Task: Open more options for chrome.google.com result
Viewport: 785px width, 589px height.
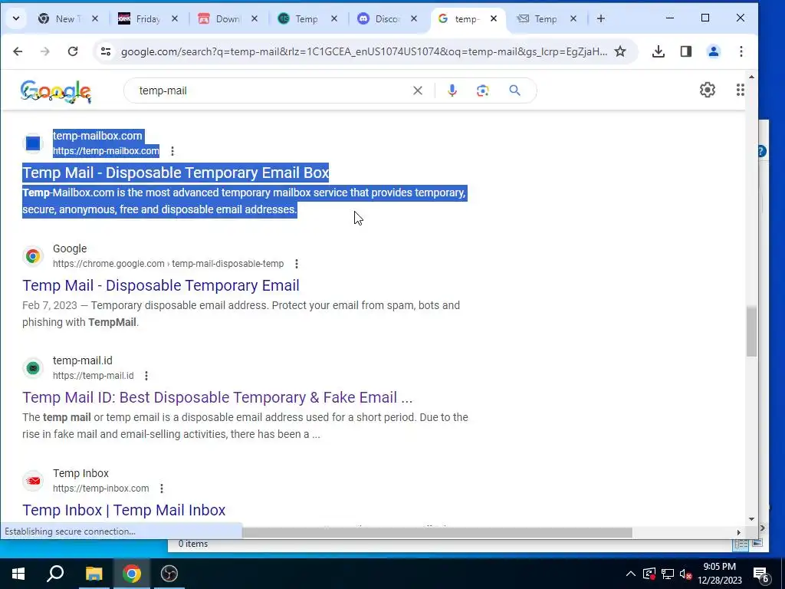Action: [297, 264]
